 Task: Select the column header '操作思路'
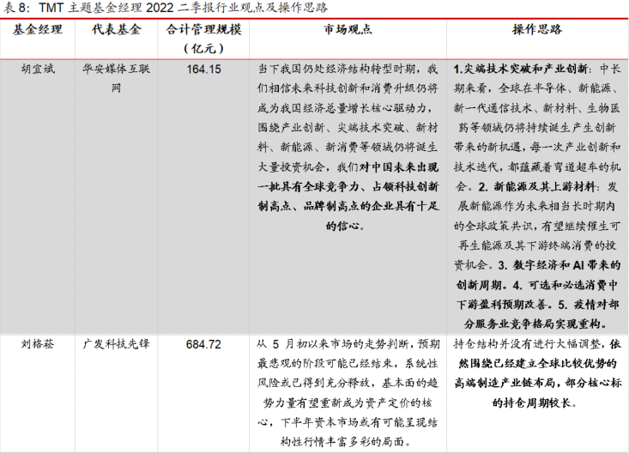537,29
